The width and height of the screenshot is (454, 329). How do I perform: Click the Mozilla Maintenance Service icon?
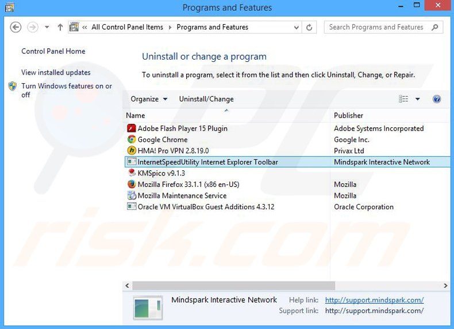132,195
